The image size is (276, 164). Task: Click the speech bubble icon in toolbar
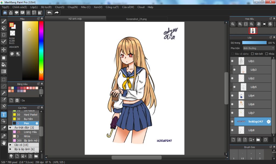pyautogui.click(x=16, y=13)
